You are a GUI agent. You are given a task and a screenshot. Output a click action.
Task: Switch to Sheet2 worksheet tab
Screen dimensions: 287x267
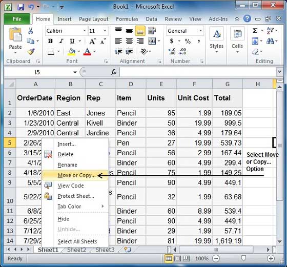(76, 250)
